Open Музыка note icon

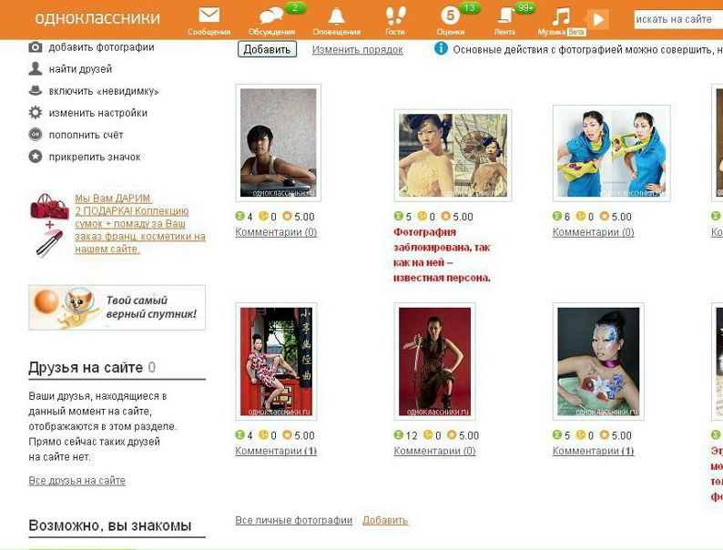[562, 16]
